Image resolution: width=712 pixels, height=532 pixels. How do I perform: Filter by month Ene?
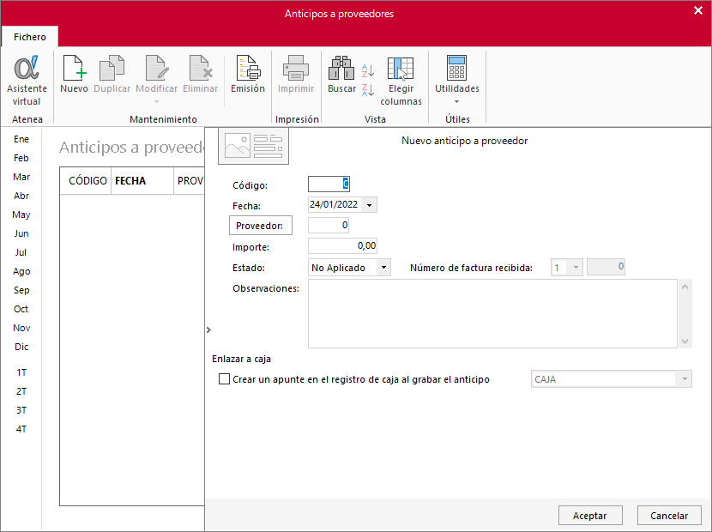coord(21,139)
